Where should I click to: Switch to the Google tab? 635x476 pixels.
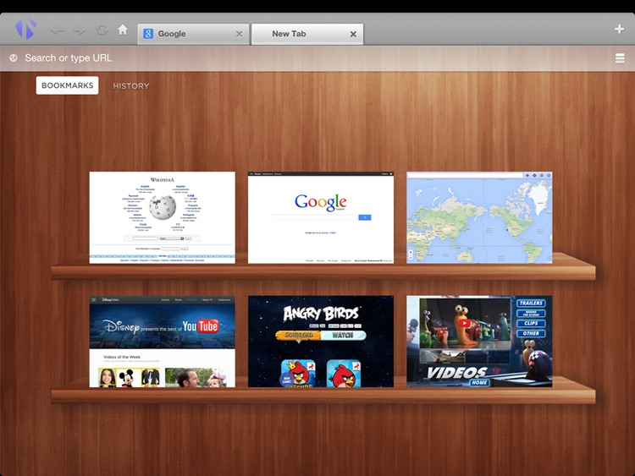194,34
